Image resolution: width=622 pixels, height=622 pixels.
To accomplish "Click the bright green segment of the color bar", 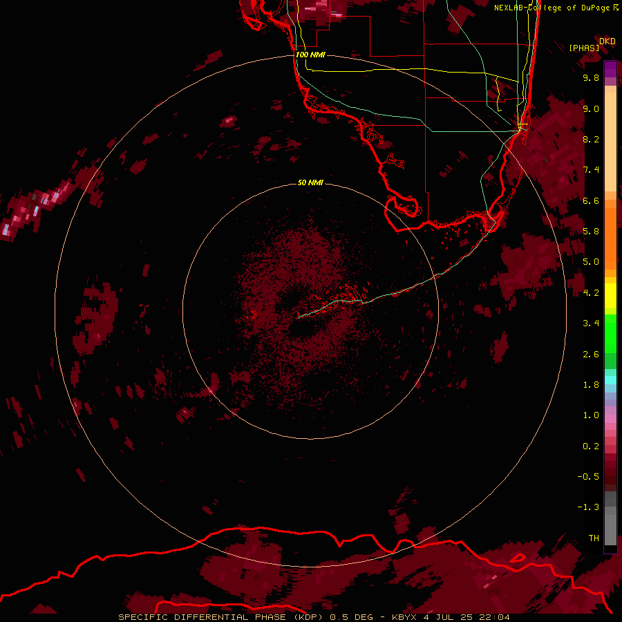I will (610, 333).
